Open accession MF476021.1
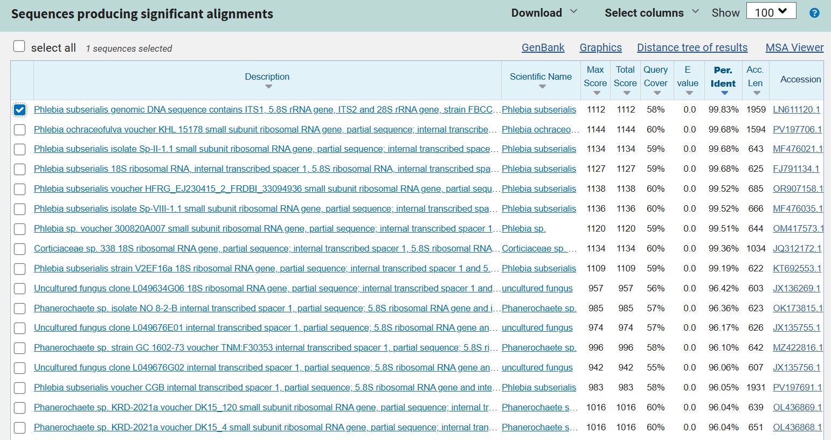The height and width of the screenshot is (440, 831). pos(798,149)
